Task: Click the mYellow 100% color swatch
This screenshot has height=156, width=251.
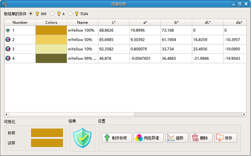Action: click(x=51, y=30)
